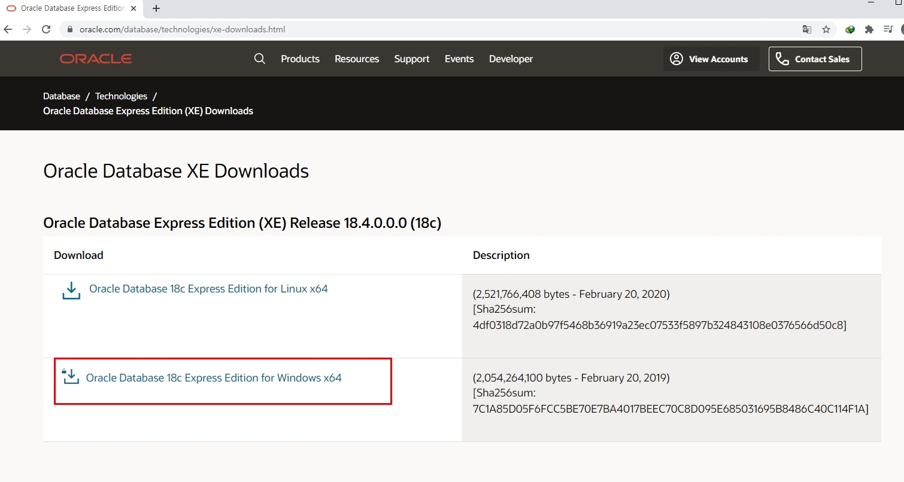Click the Release 18.4.0.0.0 (18c) heading

tap(242, 223)
